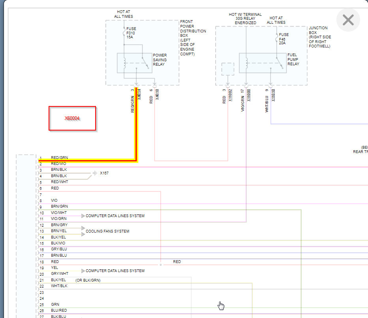This screenshot has width=368, height=318.
Task: Click the fuel pump relay coil symbol
Action: [x=246, y=63]
